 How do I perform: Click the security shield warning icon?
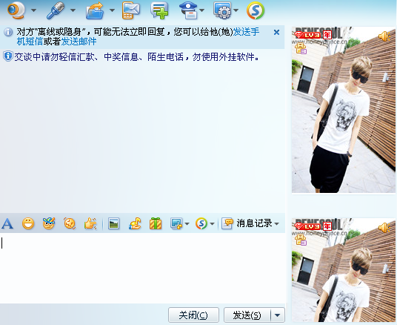click(8, 56)
